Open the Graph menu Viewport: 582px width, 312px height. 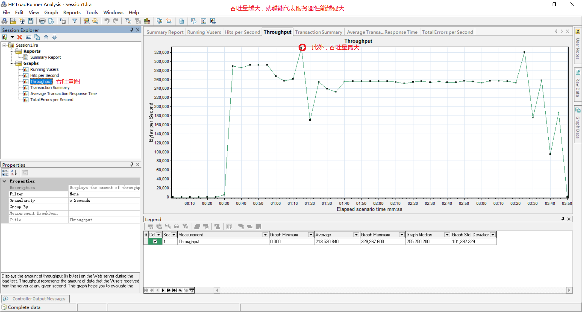[x=51, y=12]
